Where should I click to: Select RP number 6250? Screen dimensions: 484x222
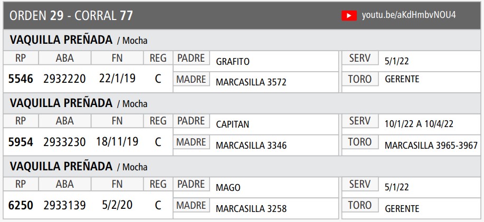click(21, 206)
